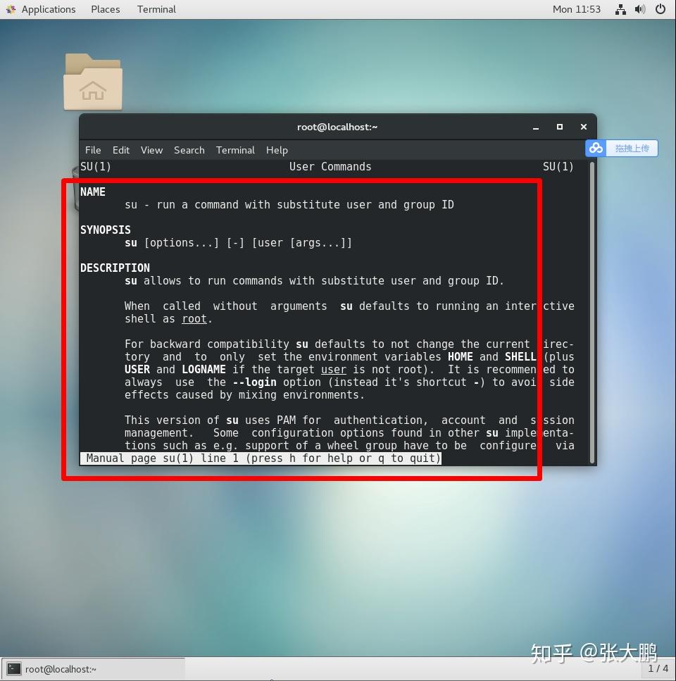Click the terminal title root@localhost:~
Viewport: 676px width, 681px height.
click(x=337, y=127)
